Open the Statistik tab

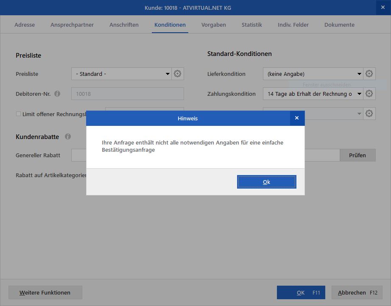point(252,25)
